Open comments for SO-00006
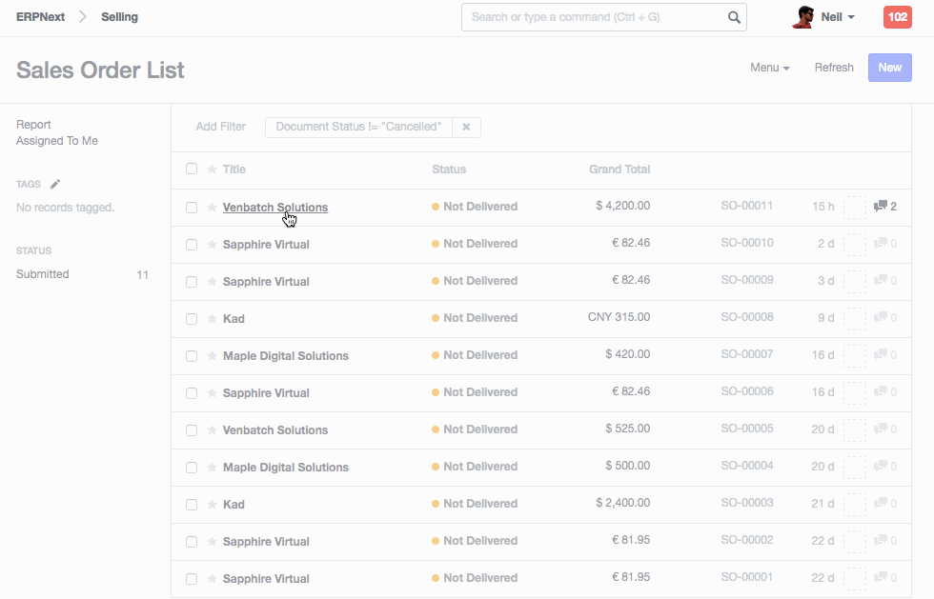The height and width of the screenshot is (599, 934). click(885, 392)
